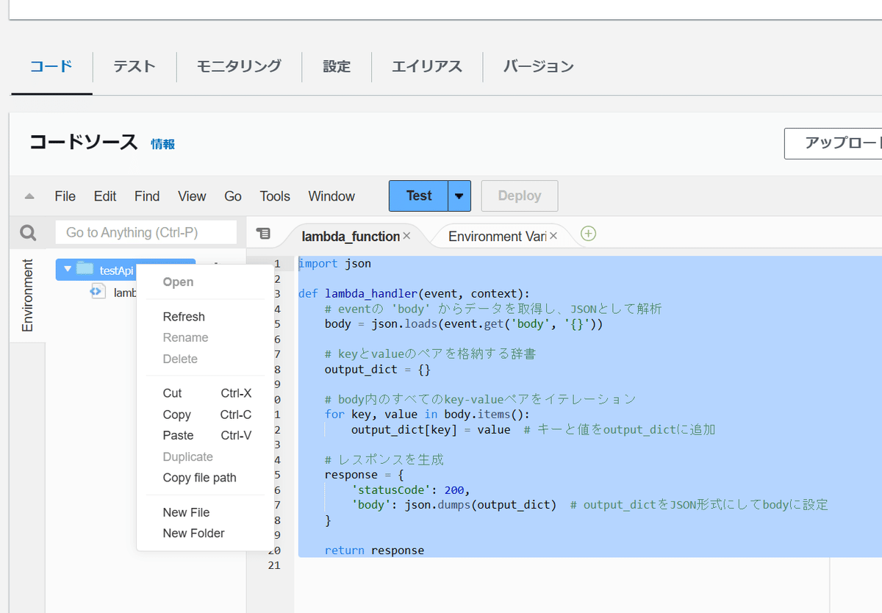
Task: Open the Tools menu
Action: (274, 196)
